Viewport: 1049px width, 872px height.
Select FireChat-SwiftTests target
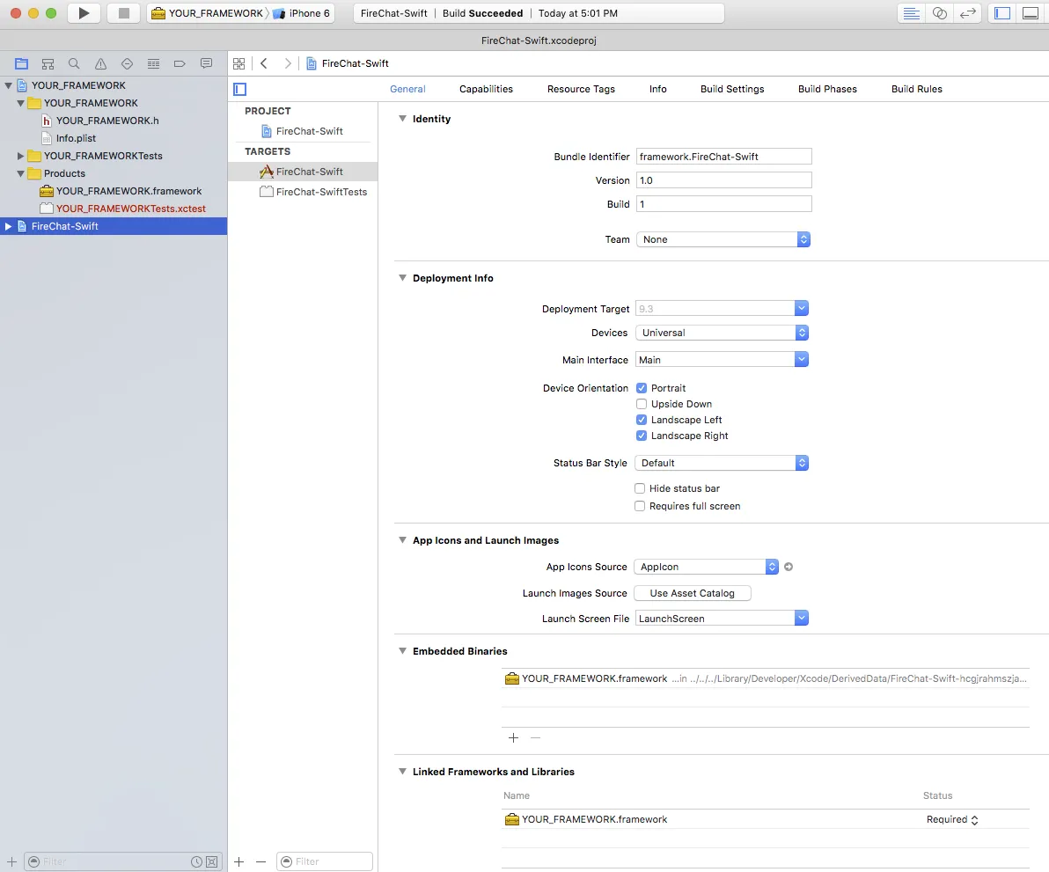point(313,192)
